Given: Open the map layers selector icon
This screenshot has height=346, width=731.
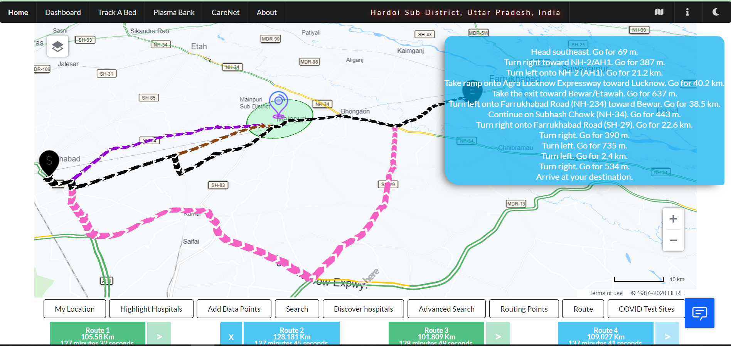Looking at the screenshot, I should coord(57,46).
